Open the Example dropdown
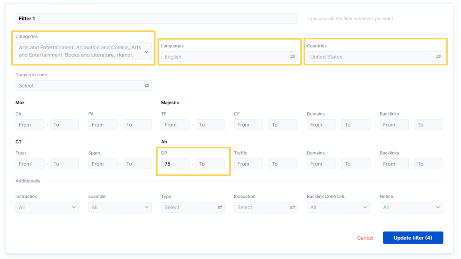 click(120, 207)
